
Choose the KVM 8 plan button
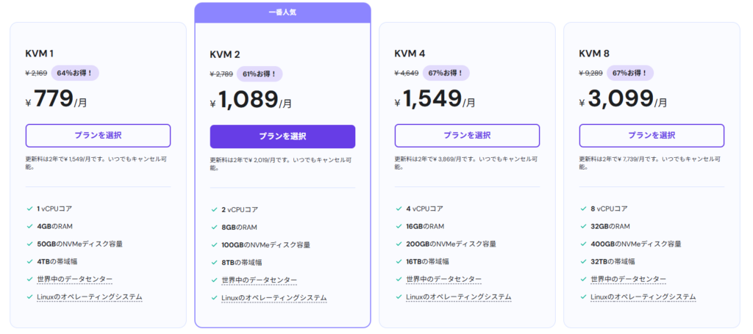point(652,136)
